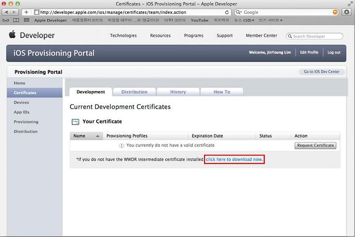Click the Apple logo beside Developer

coord(12,34)
